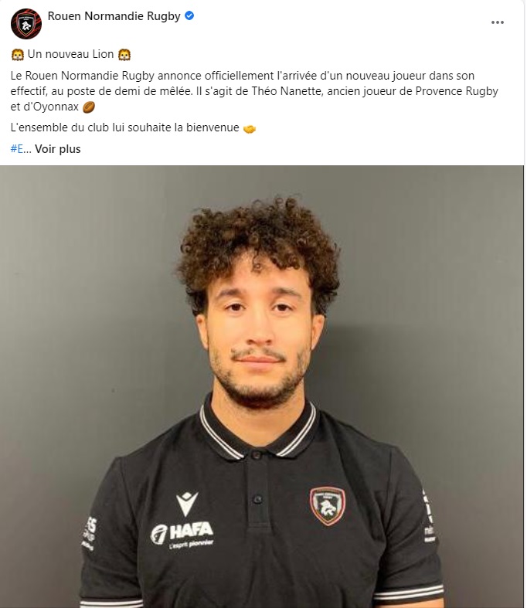Click the "Un nouveau Lion" headline text
Screen dimensions: 527x608
pyautogui.click(x=70, y=54)
